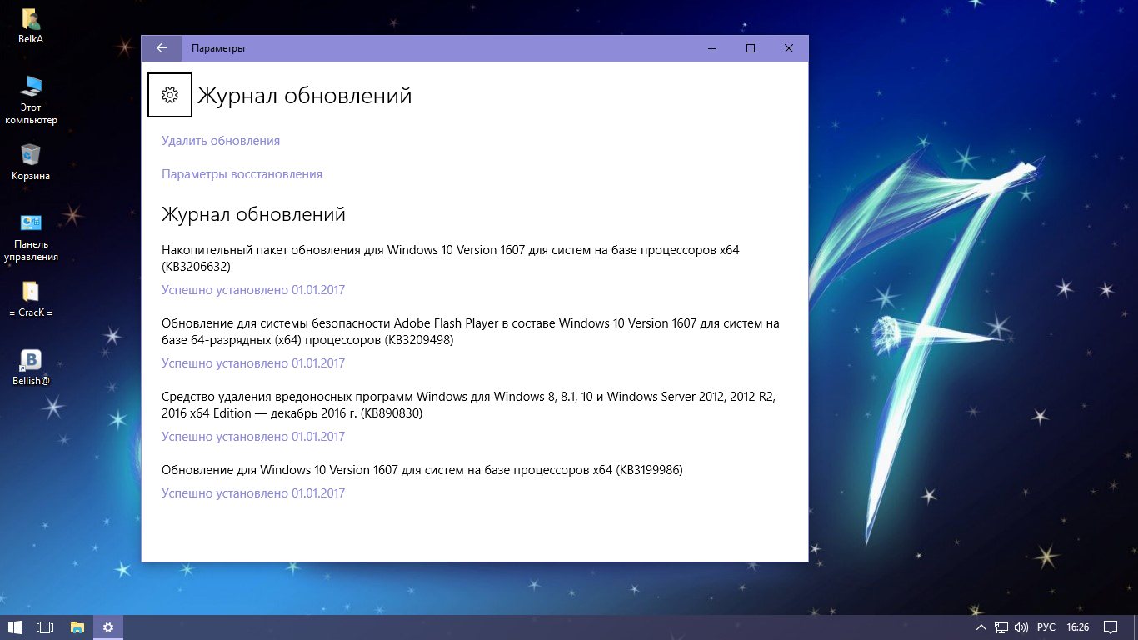This screenshot has height=640, width=1138.
Task: Open install status under KB3206632 update
Action: (x=253, y=290)
